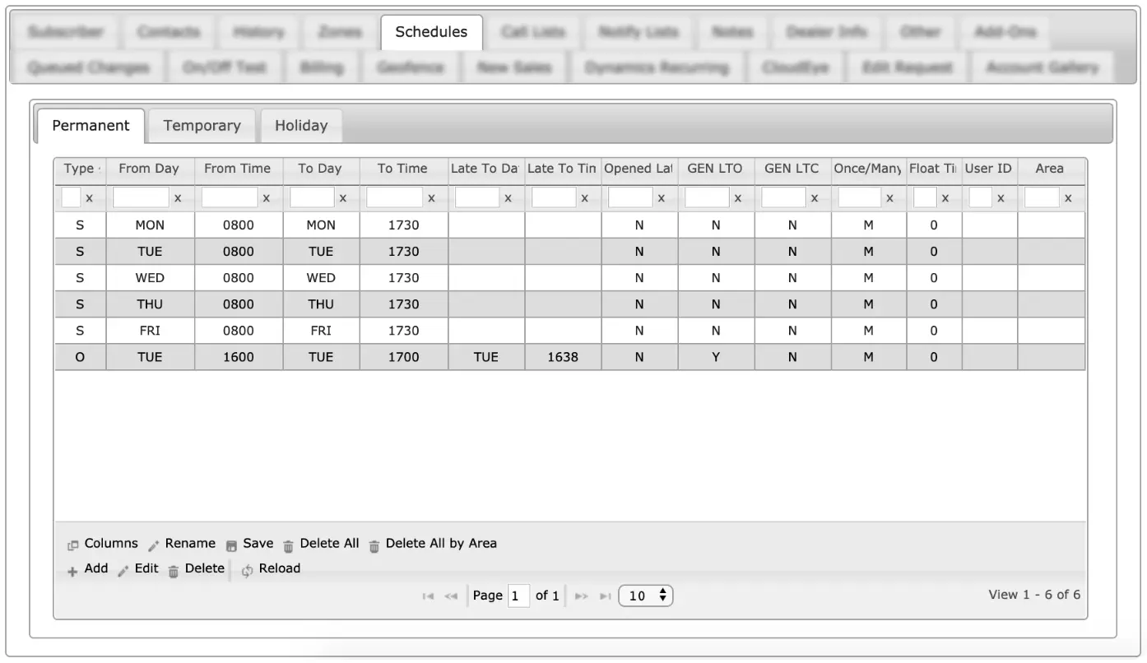Go to the next page of results
The height and width of the screenshot is (663, 1147).
581,596
